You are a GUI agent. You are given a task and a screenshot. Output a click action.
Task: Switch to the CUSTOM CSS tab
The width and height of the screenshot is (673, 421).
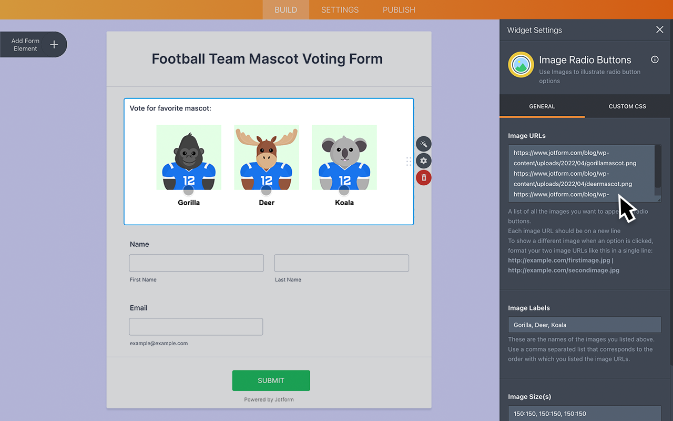627,106
